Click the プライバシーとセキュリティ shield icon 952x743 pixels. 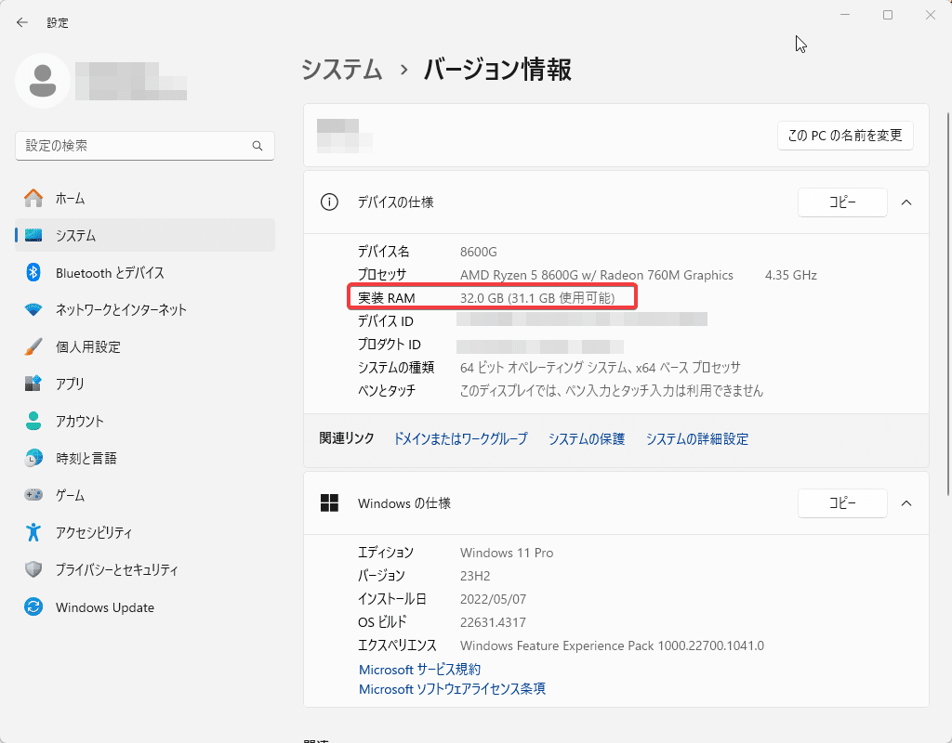tap(33, 569)
